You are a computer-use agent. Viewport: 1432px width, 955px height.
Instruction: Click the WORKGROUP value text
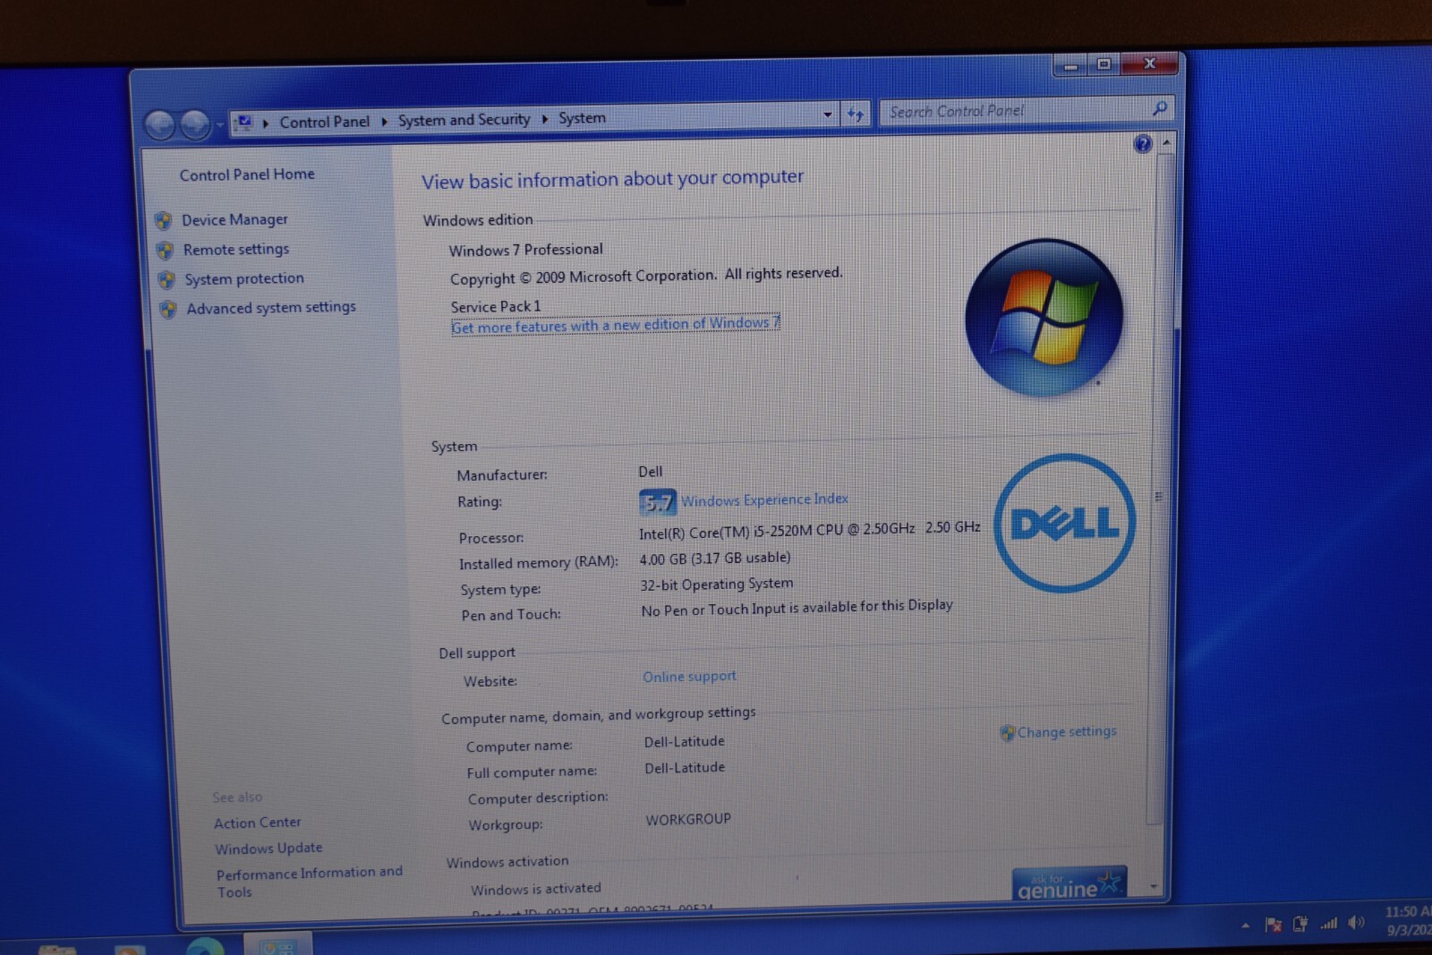point(688,819)
